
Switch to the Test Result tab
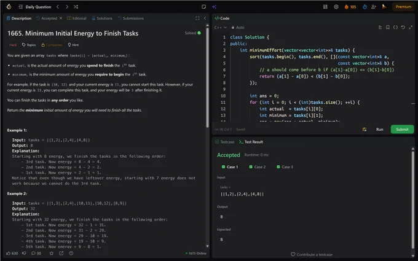pyautogui.click(x=251, y=142)
